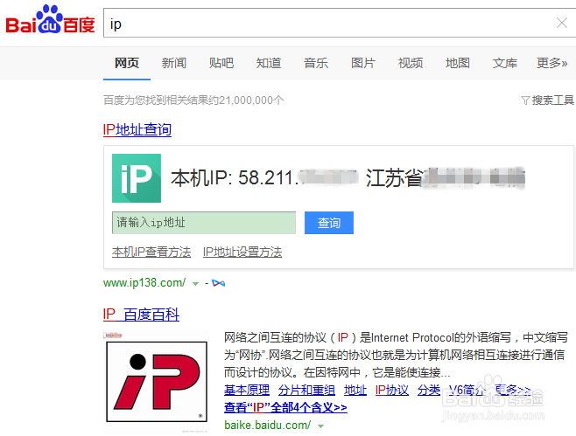
Task: View all four meanings of IP link
Action: point(285,407)
